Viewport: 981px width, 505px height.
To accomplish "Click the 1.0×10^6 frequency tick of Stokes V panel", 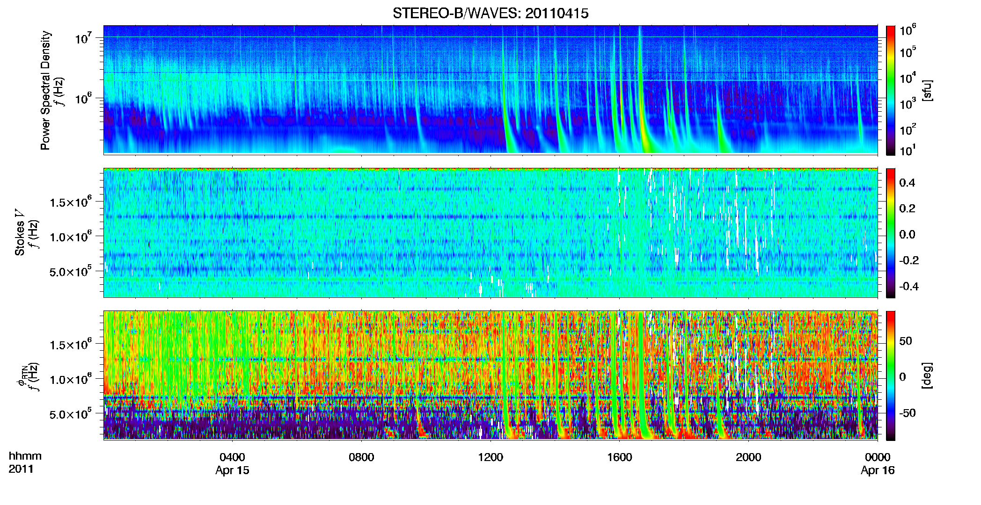I will coord(70,237).
